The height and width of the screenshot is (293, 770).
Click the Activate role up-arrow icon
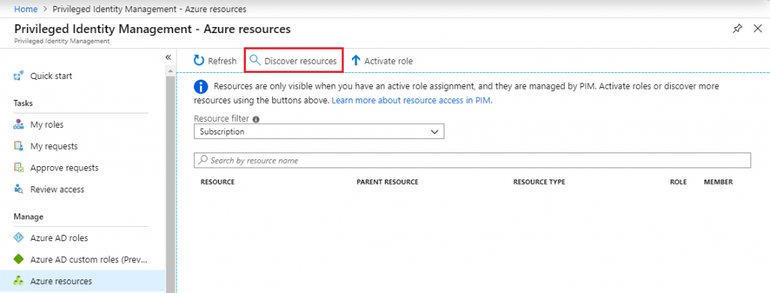click(x=356, y=61)
